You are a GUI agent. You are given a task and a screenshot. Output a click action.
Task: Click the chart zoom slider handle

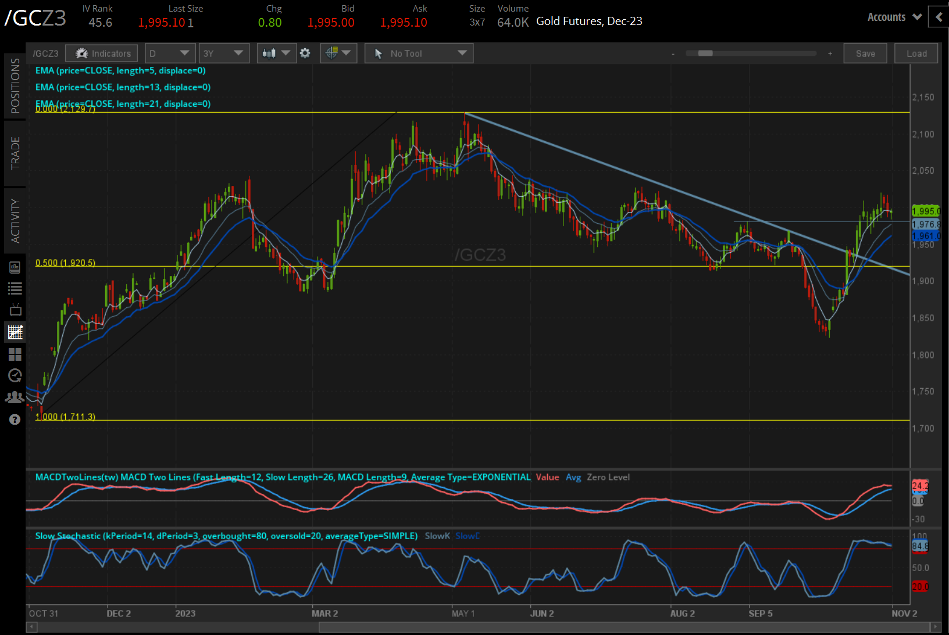[705, 53]
